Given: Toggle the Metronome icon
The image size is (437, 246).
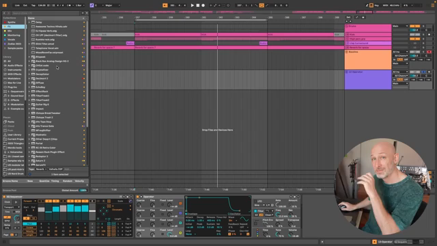Looking at the screenshot, I should coord(68,5).
